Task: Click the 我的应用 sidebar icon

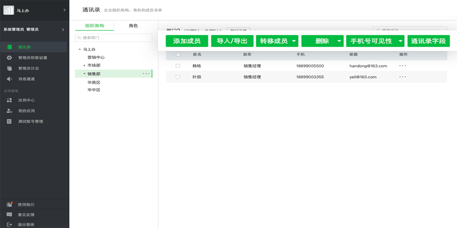Action: (x=10, y=111)
